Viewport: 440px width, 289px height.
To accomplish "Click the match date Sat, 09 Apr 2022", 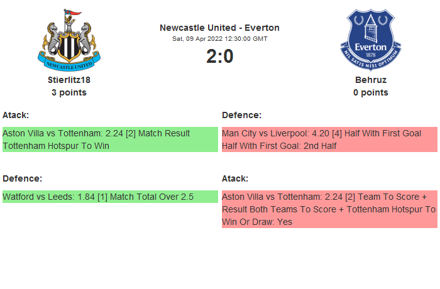I will coord(219,39).
